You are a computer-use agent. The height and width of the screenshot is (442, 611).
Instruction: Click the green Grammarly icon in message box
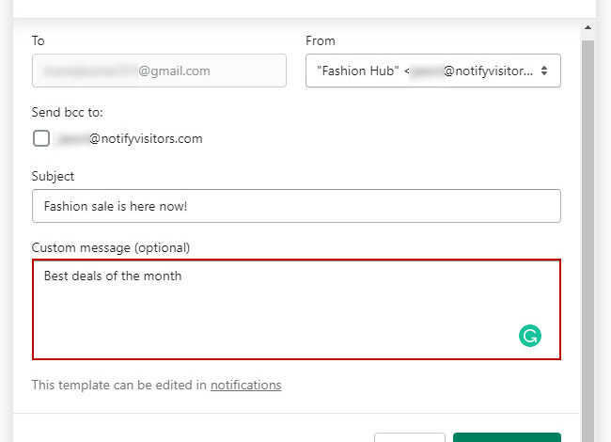(x=530, y=336)
